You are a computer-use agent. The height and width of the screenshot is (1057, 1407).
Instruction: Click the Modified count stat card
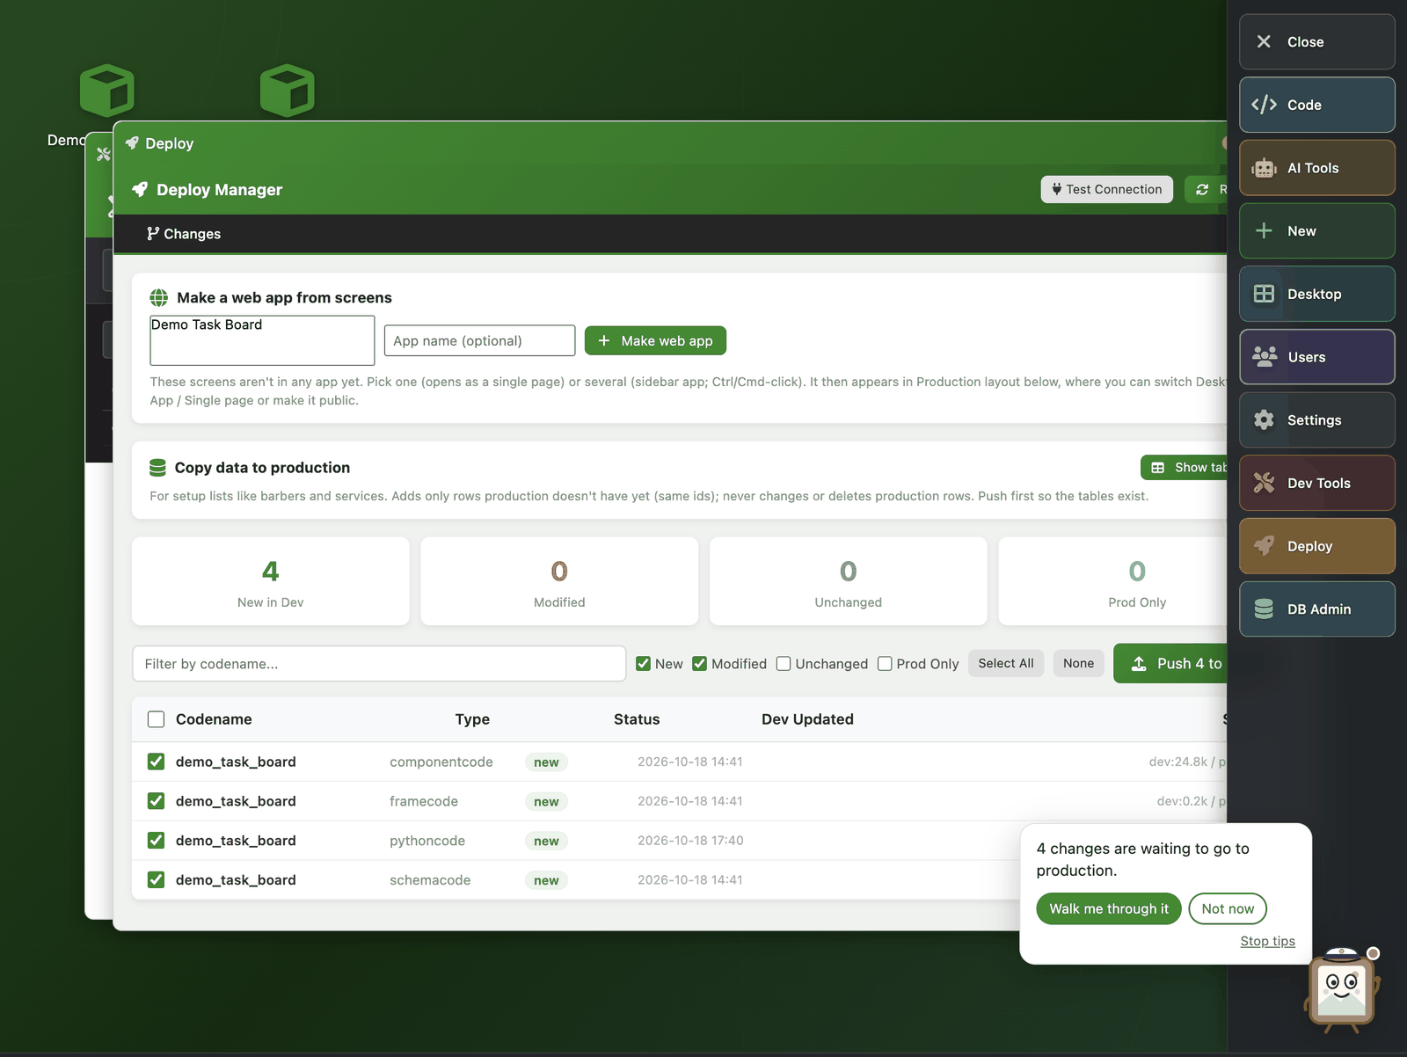tap(559, 581)
